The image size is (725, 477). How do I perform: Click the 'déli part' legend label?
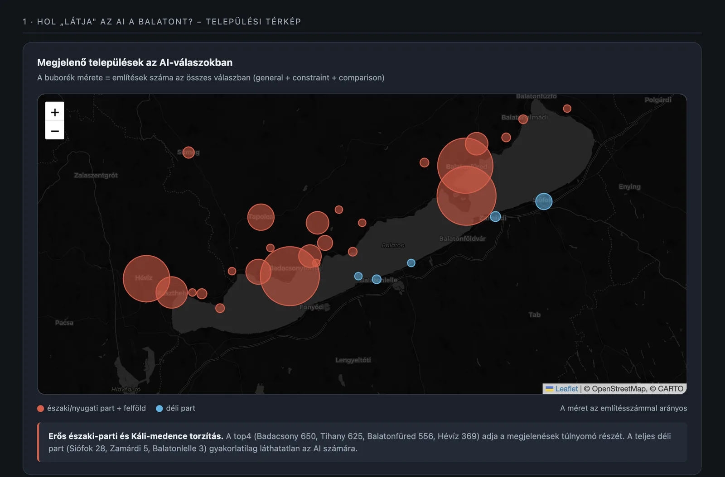(x=180, y=408)
